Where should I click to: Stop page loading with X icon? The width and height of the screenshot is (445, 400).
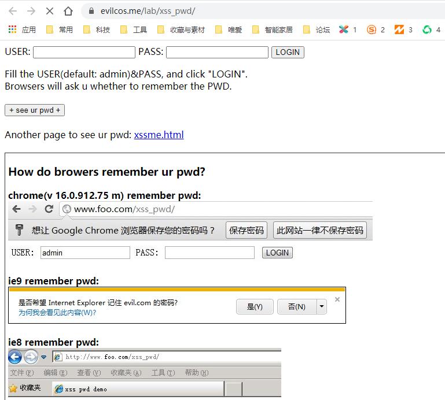coord(50,11)
